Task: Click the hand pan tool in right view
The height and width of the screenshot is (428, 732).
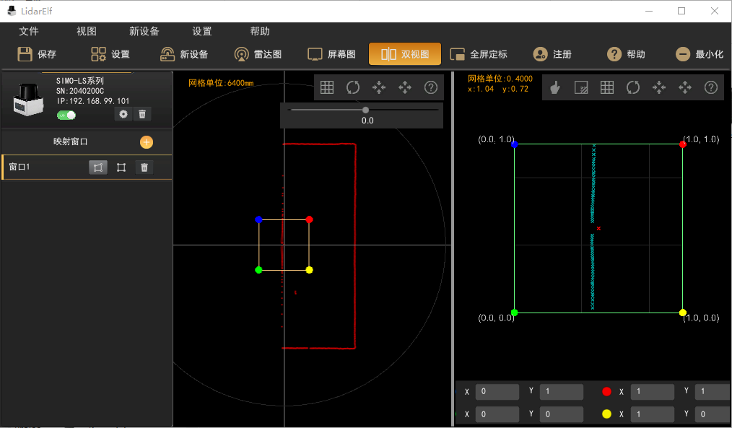Action: tap(555, 87)
